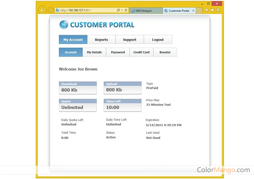Viewport: 254px width, 179px height.
Task: Click the search magnifier in address bar
Action: click(118, 10)
